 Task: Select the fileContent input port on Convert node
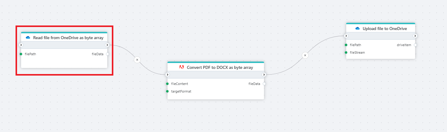[x=167, y=84]
